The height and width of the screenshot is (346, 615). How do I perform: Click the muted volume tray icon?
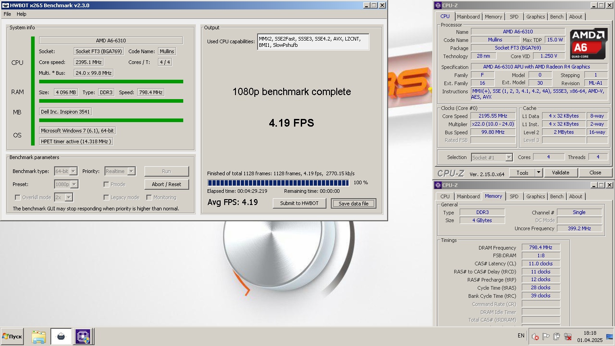(x=535, y=337)
